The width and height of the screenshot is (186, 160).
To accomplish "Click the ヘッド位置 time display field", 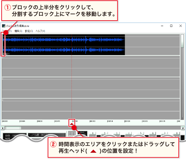I will pyautogui.click(x=47, y=135).
